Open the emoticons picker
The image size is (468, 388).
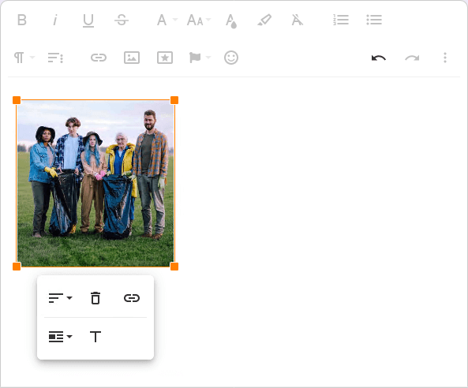coord(231,58)
